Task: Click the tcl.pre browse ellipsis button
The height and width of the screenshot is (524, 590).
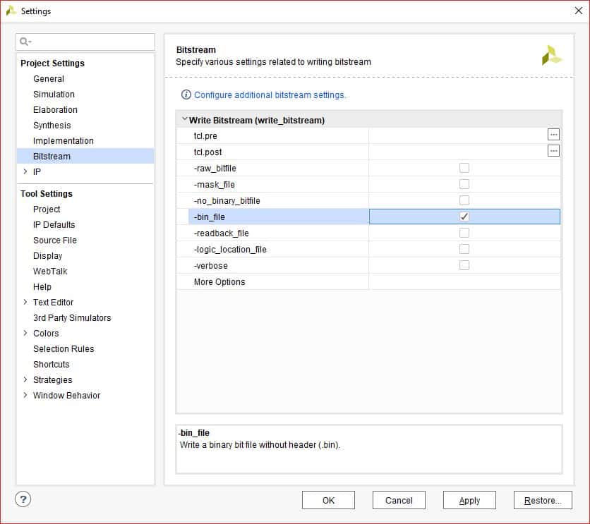Action: point(553,135)
